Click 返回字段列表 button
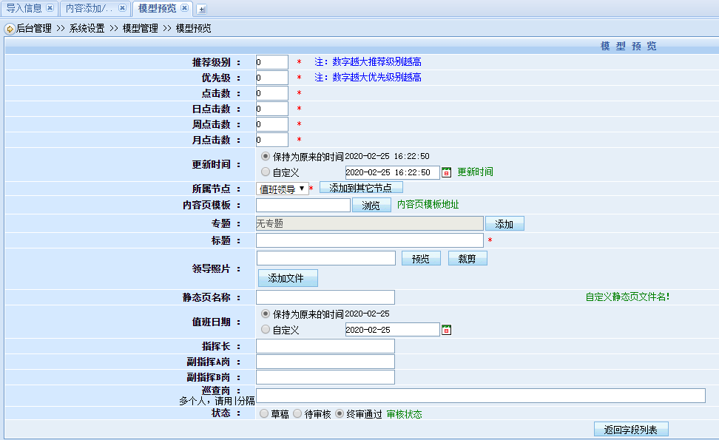Image resolution: width=719 pixels, height=440 pixels. [631, 429]
